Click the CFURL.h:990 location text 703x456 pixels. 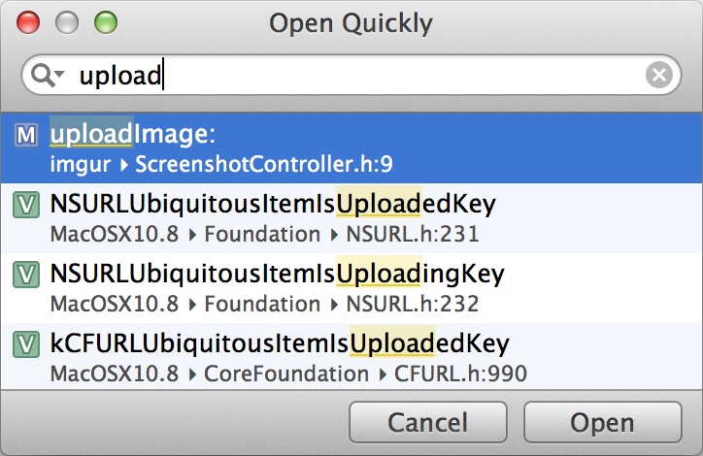click(460, 375)
